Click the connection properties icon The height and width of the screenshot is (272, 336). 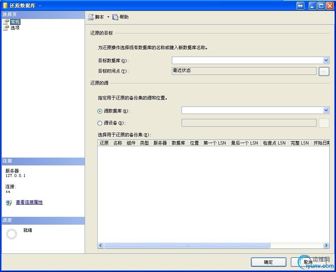point(9,203)
